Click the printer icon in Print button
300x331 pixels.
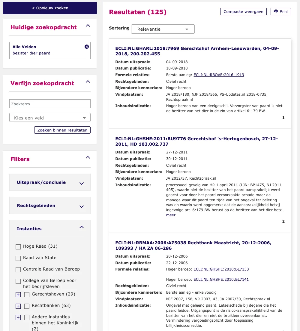coord(276,11)
